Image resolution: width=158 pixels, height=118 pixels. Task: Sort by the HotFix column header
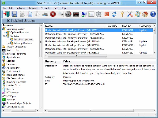coord(129,26)
